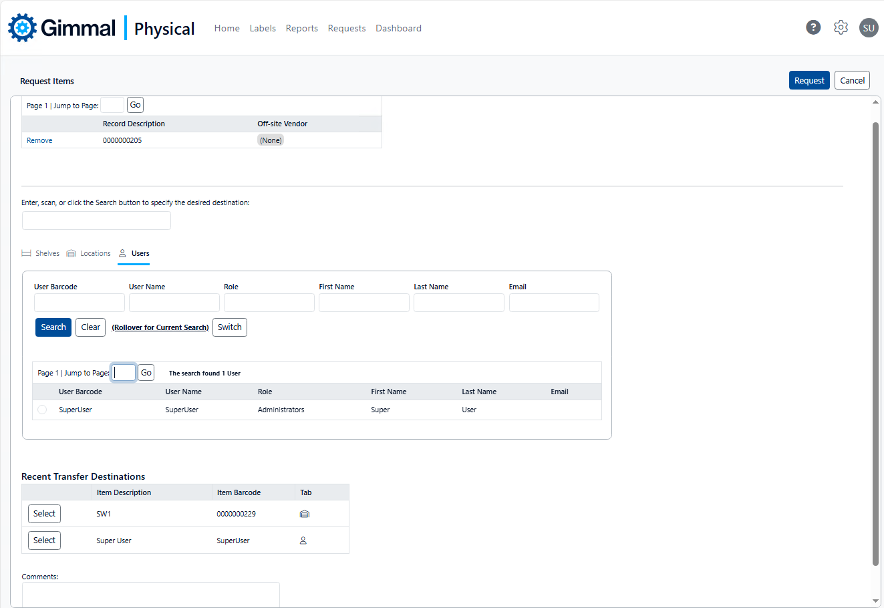Open the SU user avatar menu

tap(868, 27)
